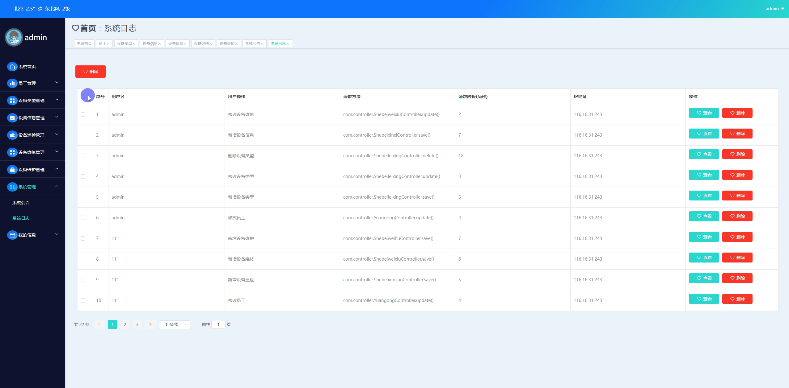Click the 前往 page number input field
This screenshot has width=789, height=388.
click(218, 324)
